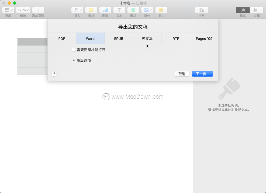Expand the 高级选项 disclosure triangle

coord(74,60)
